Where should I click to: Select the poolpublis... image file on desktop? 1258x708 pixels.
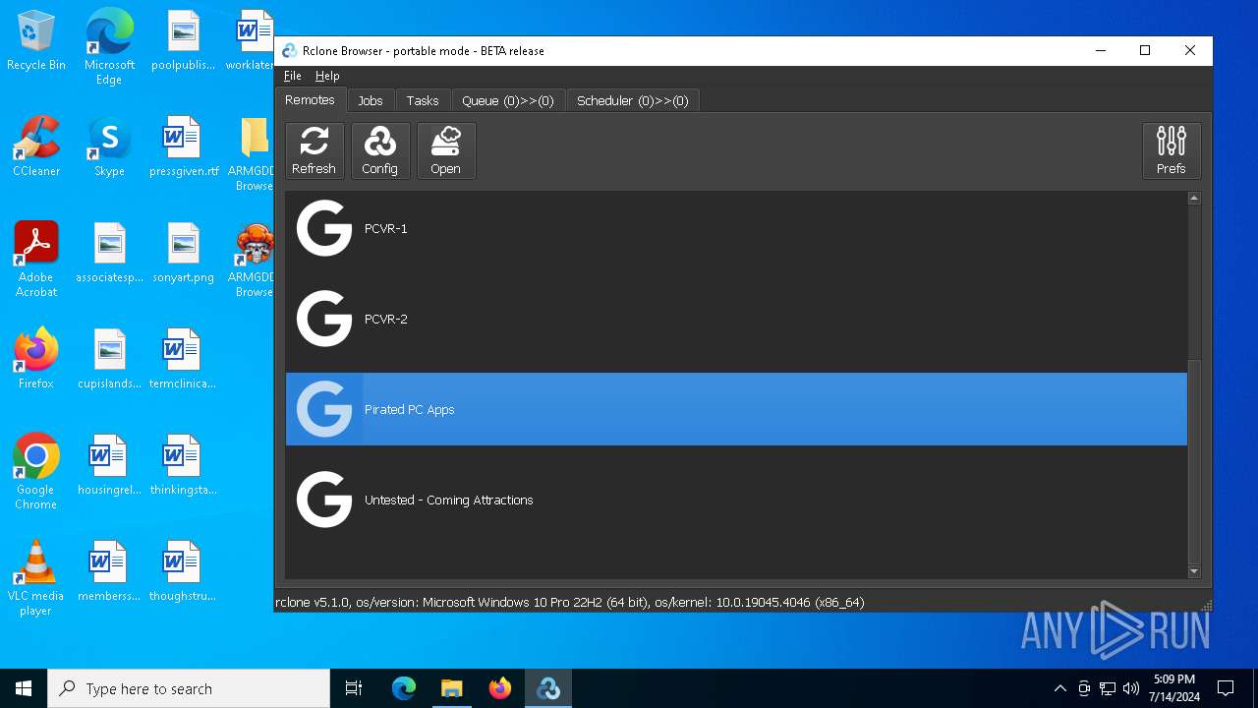pos(184,41)
